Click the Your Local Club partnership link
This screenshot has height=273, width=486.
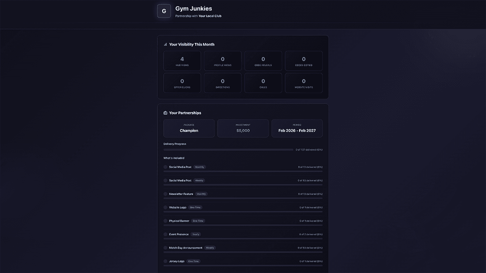(210, 16)
